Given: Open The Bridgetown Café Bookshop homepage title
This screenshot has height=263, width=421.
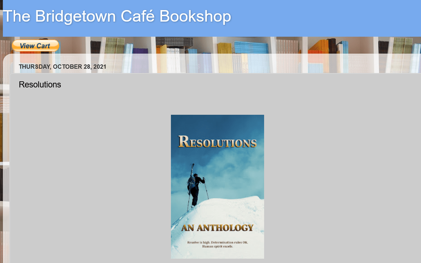Looking at the screenshot, I should pyautogui.click(x=117, y=17).
